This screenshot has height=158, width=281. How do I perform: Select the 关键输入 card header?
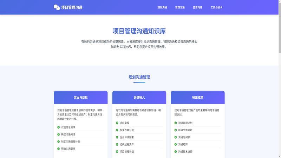tap(139, 98)
